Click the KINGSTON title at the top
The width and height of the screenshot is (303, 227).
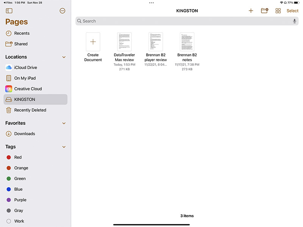(x=187, y=11)
